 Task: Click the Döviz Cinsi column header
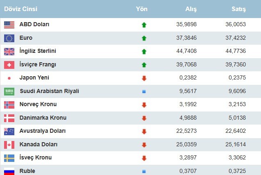pos(20,9)
